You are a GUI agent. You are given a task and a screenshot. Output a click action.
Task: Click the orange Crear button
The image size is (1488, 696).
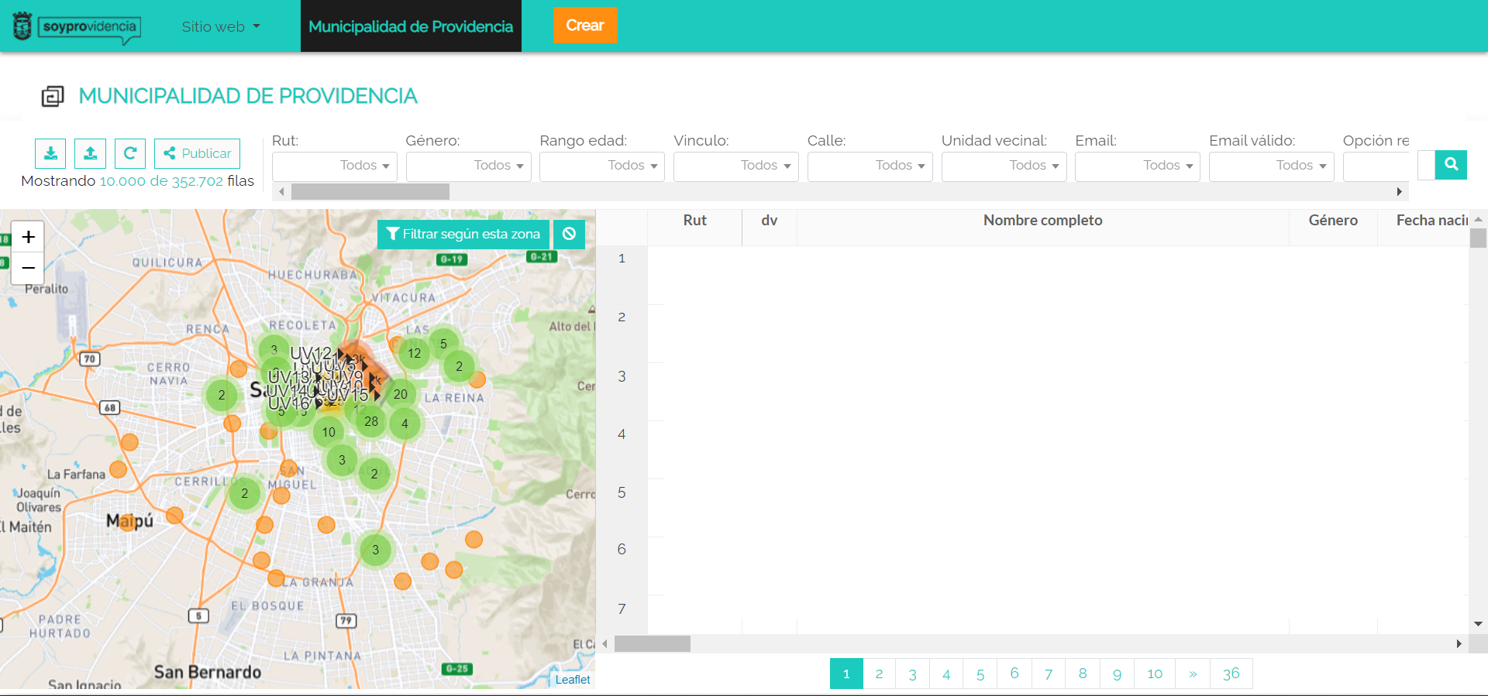point(585,26)
